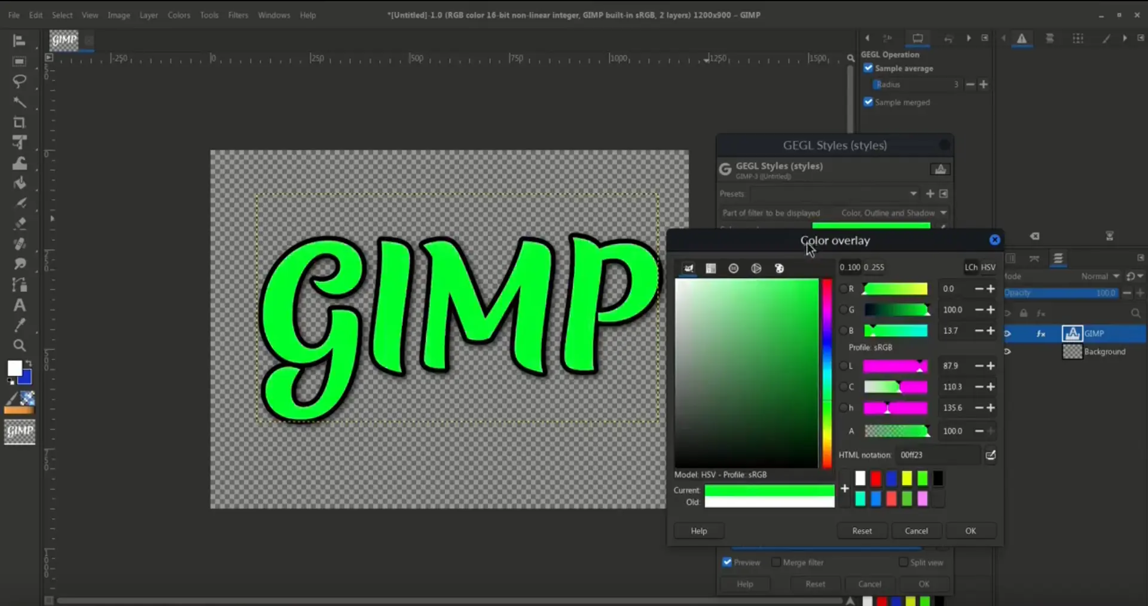Select the G channel radio button
Screen dimensions: 1148x606
pyautogui.click(x=844, y=310)
